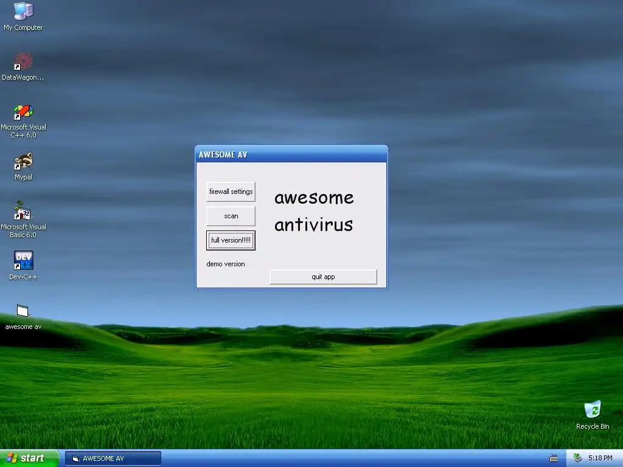Start a scan in Awesome AV
The image size is (623, 467).
coord(231,216)
